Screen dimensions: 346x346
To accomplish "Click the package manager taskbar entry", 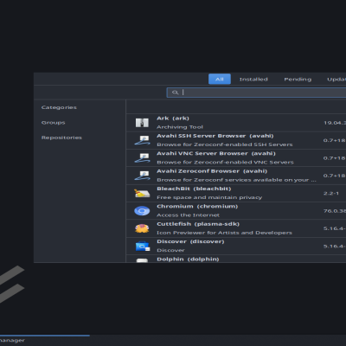I will click(45, 340).
